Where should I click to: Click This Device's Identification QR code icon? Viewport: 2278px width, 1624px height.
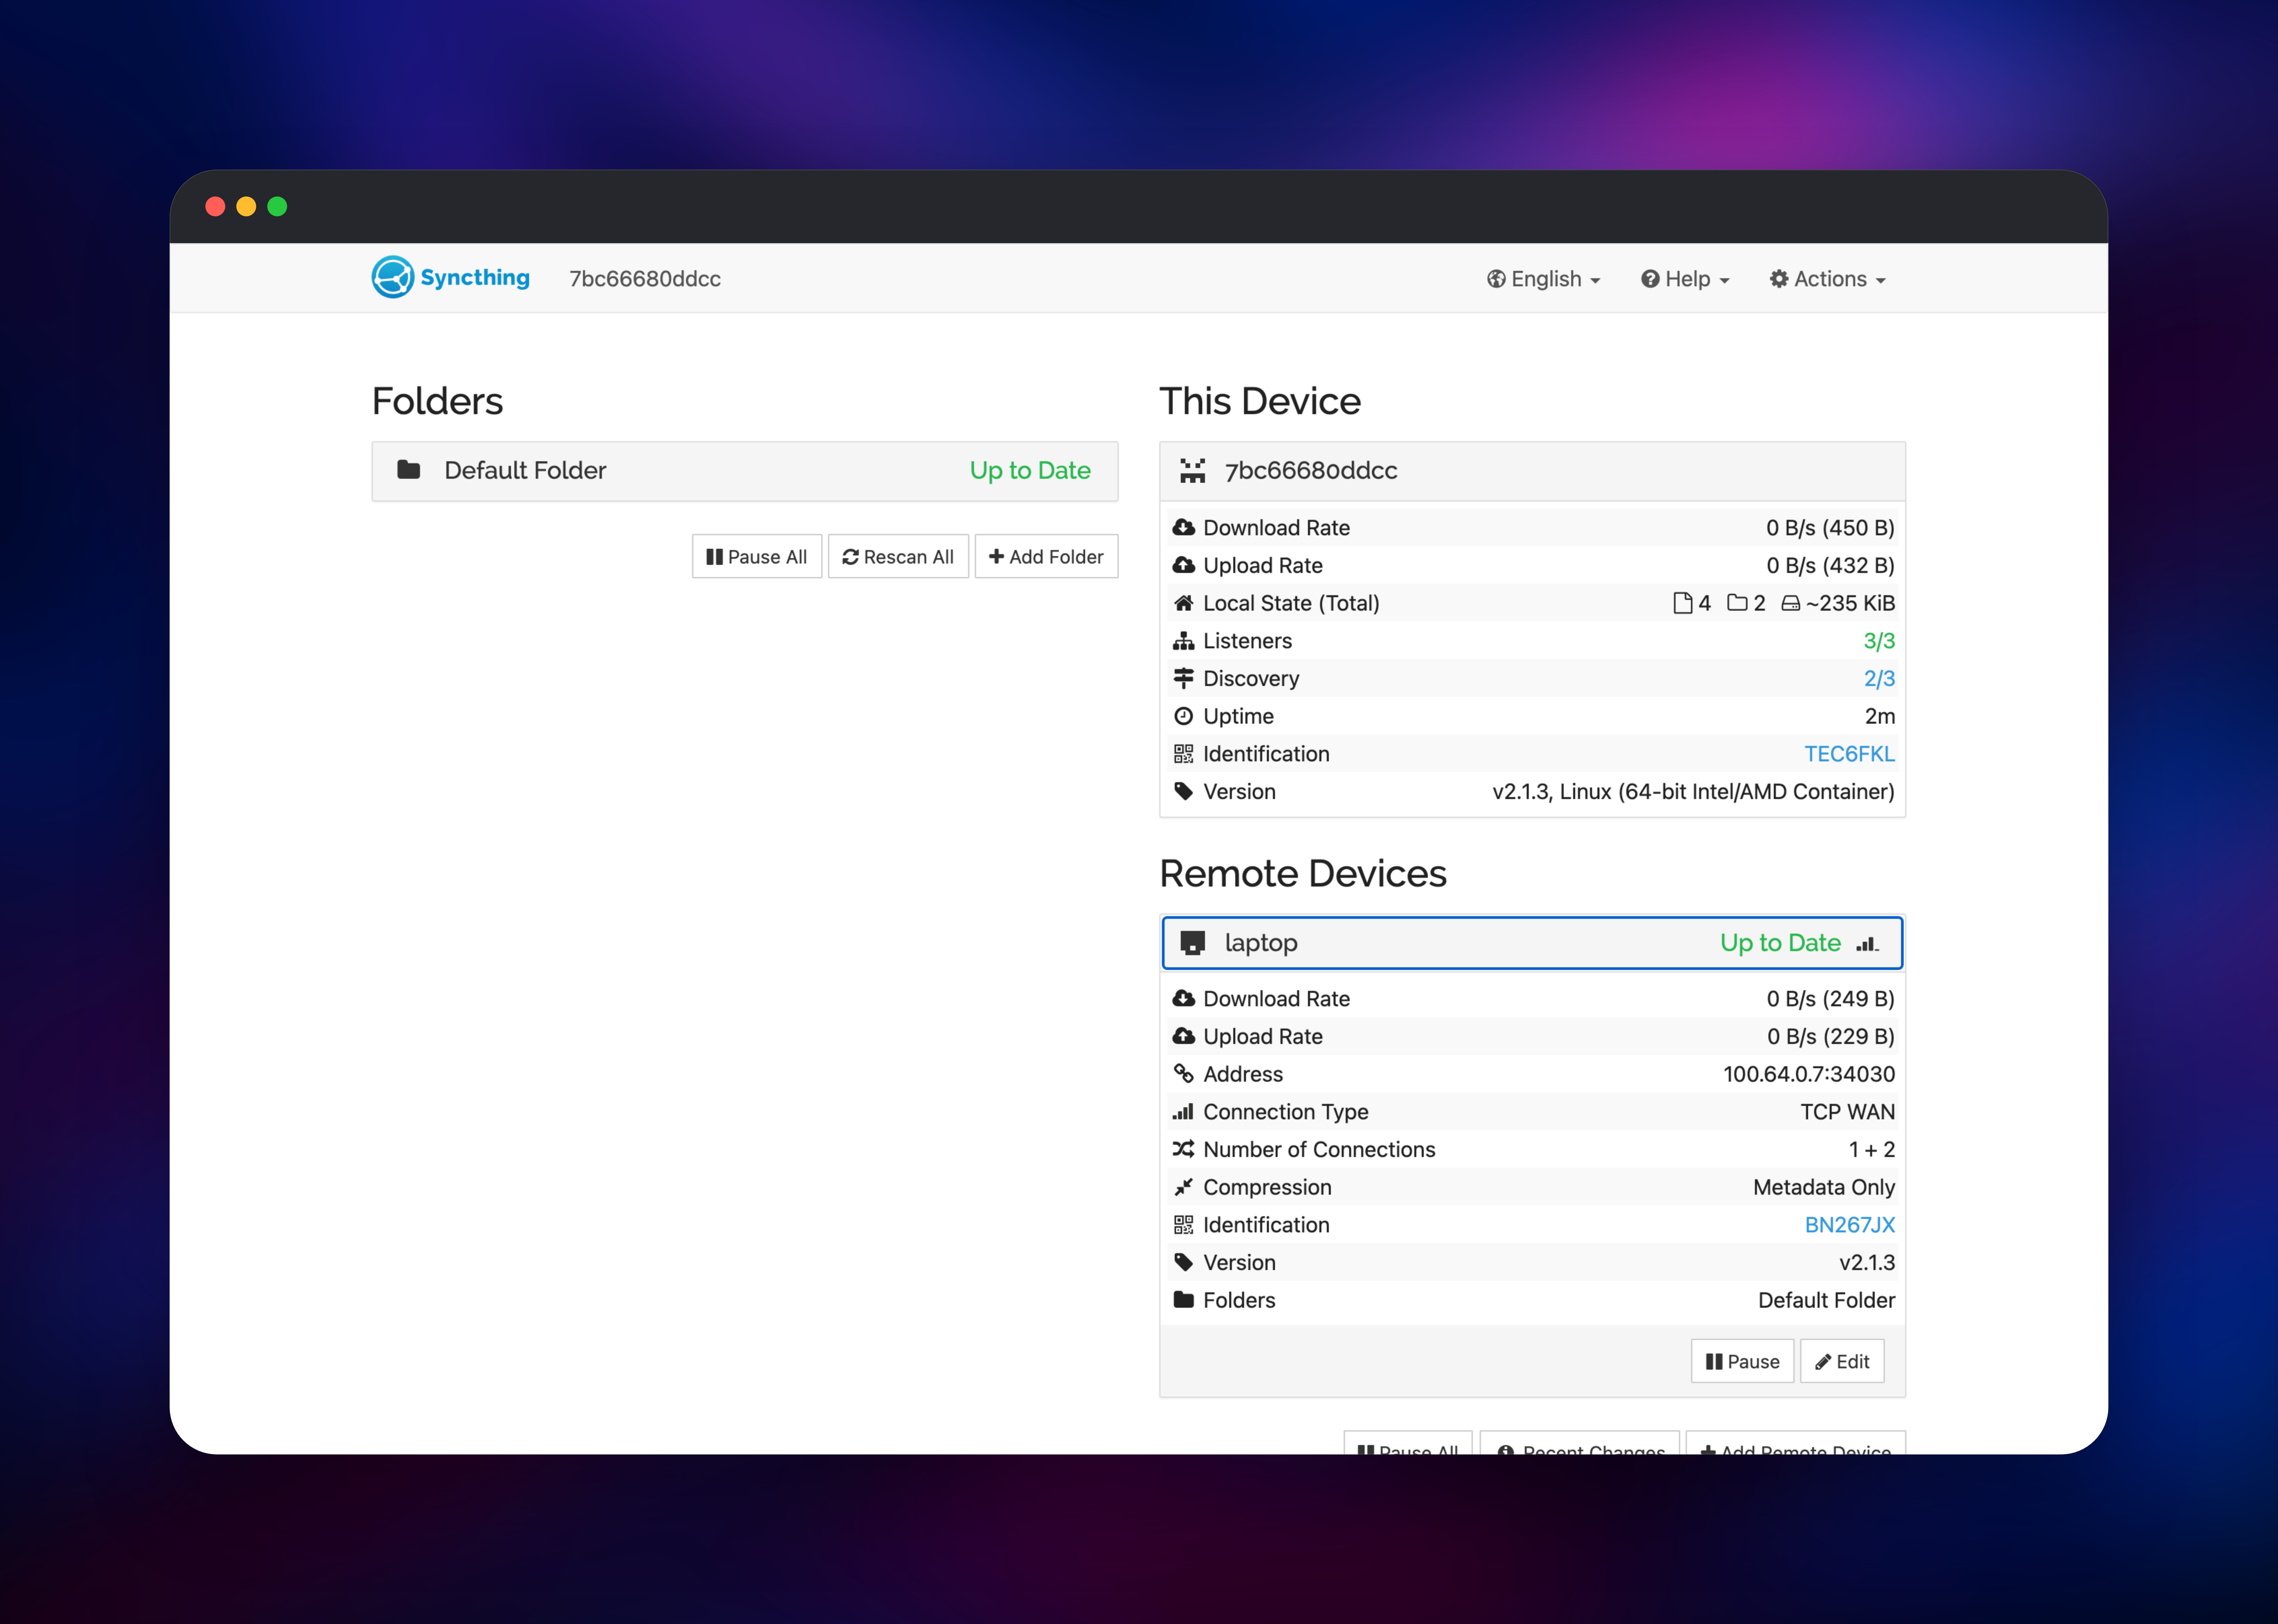1183,754
